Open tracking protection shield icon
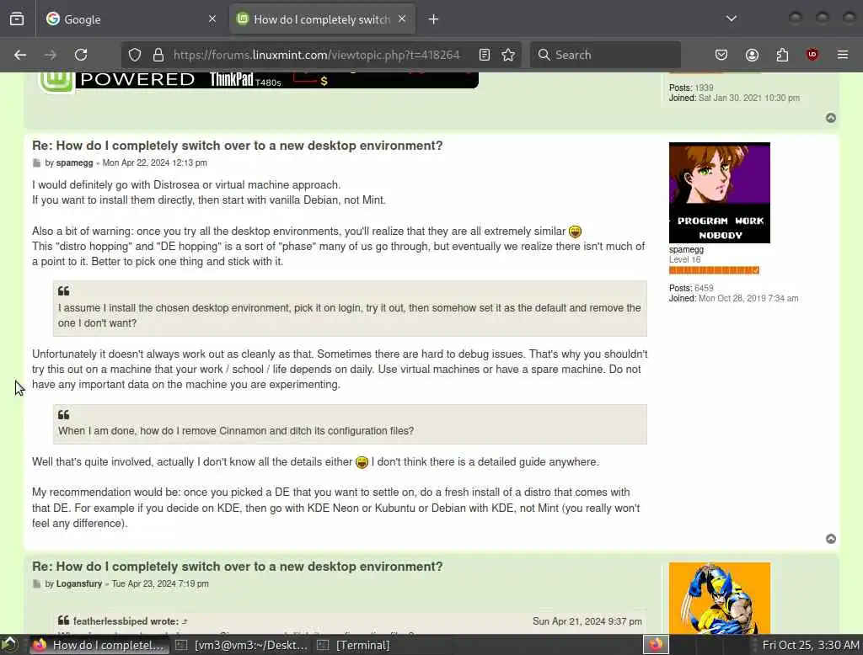 (x=135, y=55)
